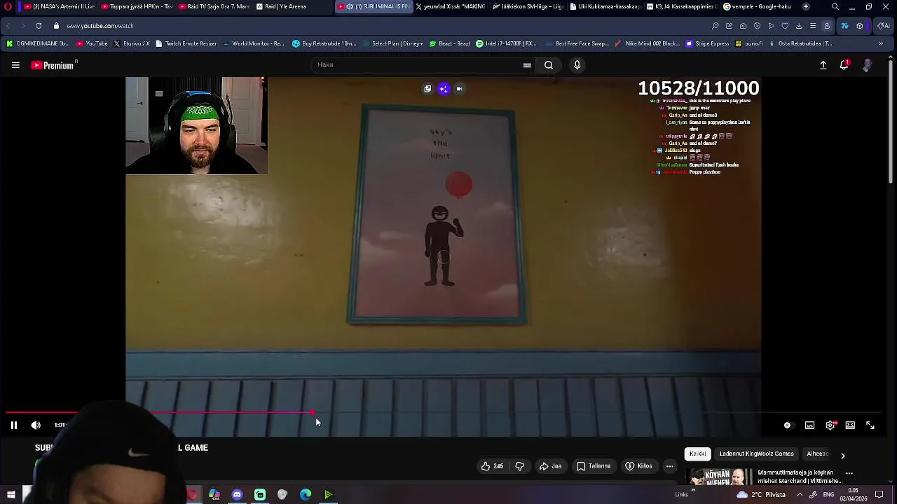Viewport: 897px width, 504px height.
Task: Open more actions three-dot menu under video
Action: (x=670, y=466)
